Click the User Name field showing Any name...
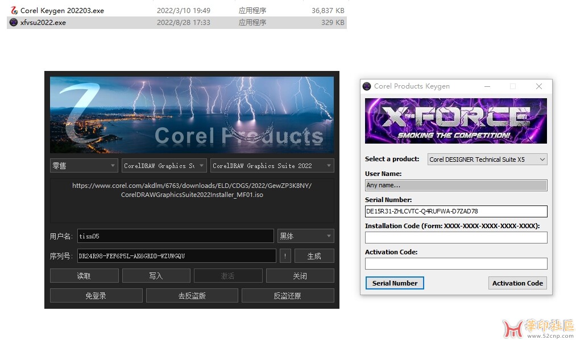 [456, 185]
